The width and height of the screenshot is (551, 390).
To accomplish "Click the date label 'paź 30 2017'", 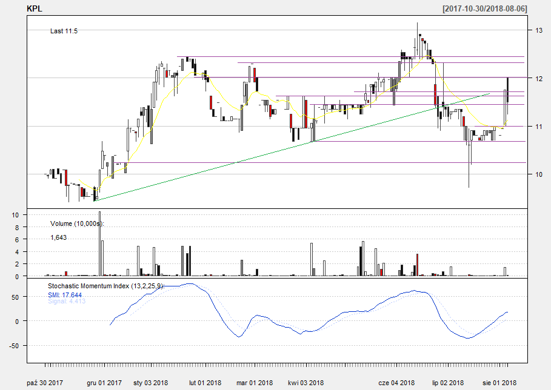I will point(45,383).
